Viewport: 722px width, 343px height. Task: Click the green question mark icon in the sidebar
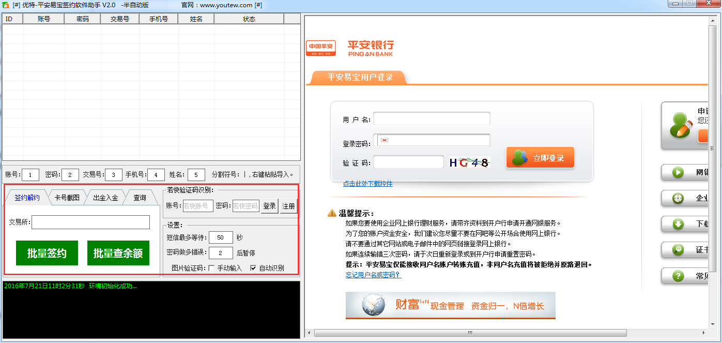tap(678, 276)
